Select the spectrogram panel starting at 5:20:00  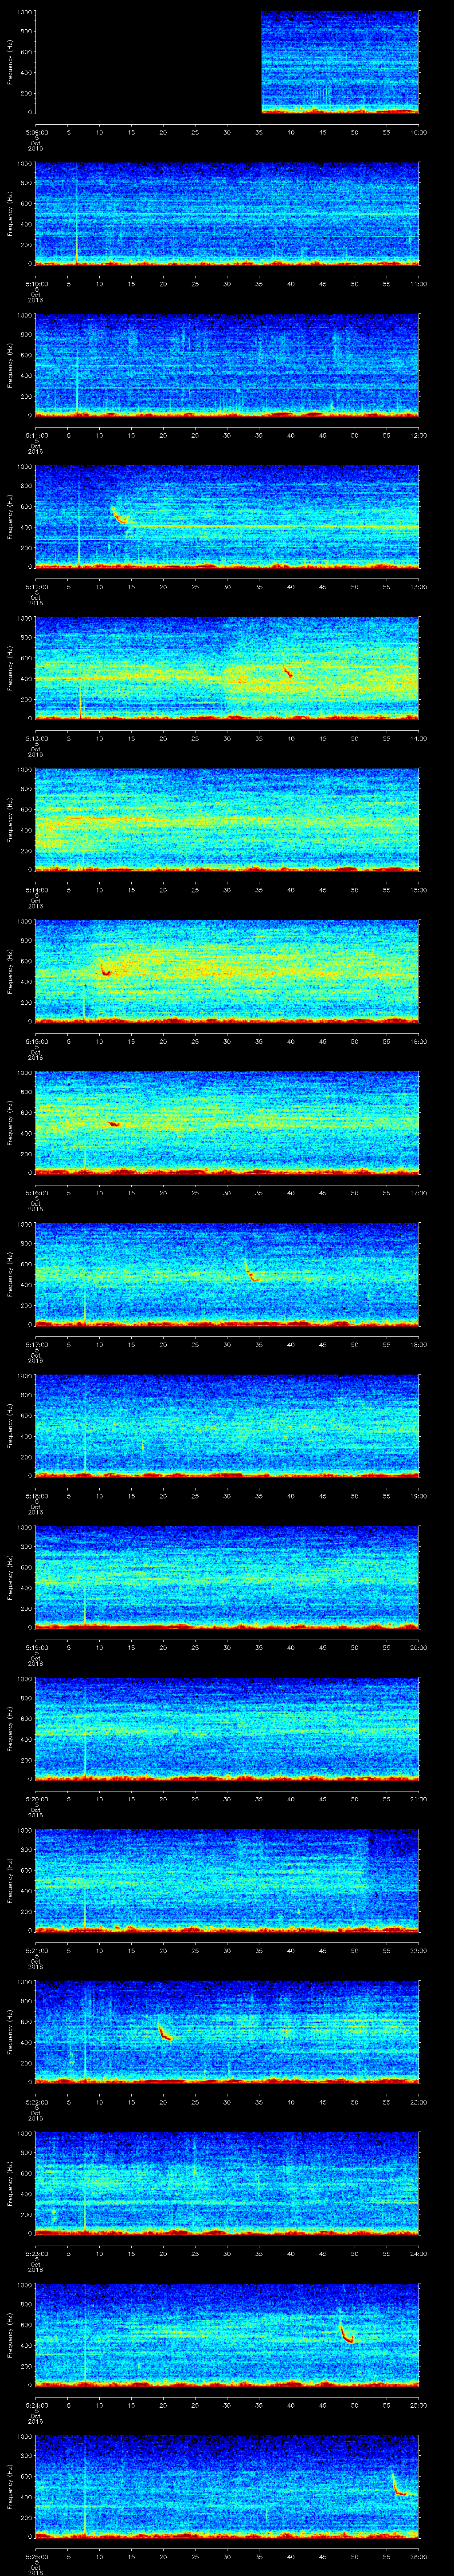pyautogui.click(x=227, y=1728)
